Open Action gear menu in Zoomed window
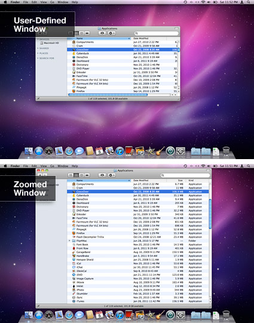The image size is (254, 323). (112, 175)
